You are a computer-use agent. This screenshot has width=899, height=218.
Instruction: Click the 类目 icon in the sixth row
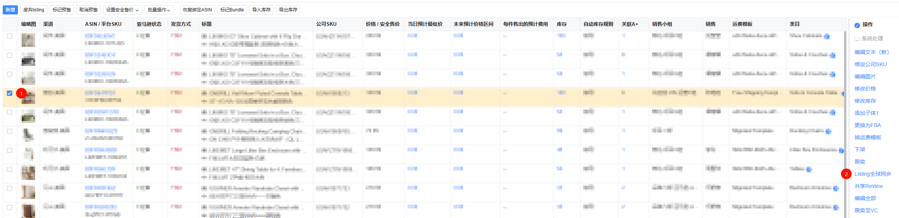[828, 132]
